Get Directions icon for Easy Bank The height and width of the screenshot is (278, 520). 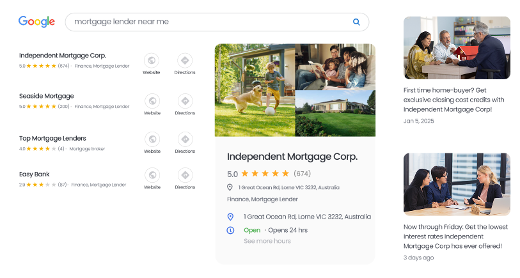coord(185,175)
